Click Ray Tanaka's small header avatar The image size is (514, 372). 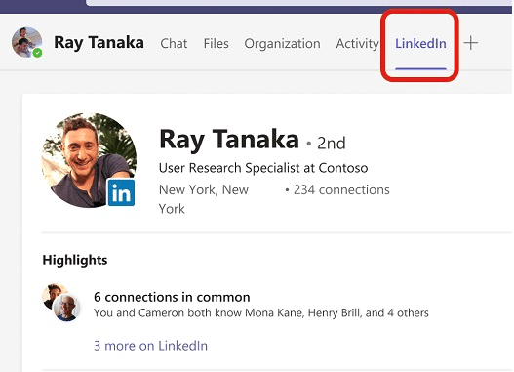click(26, 42)
